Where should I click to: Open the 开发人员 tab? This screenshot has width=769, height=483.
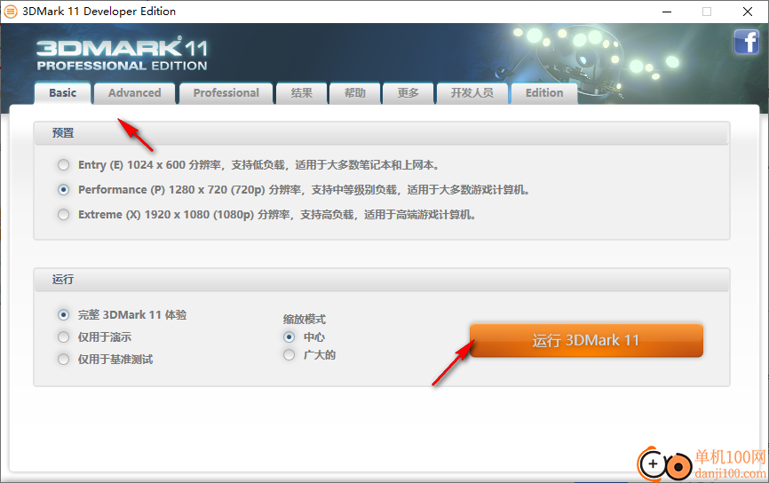(472, 93)
